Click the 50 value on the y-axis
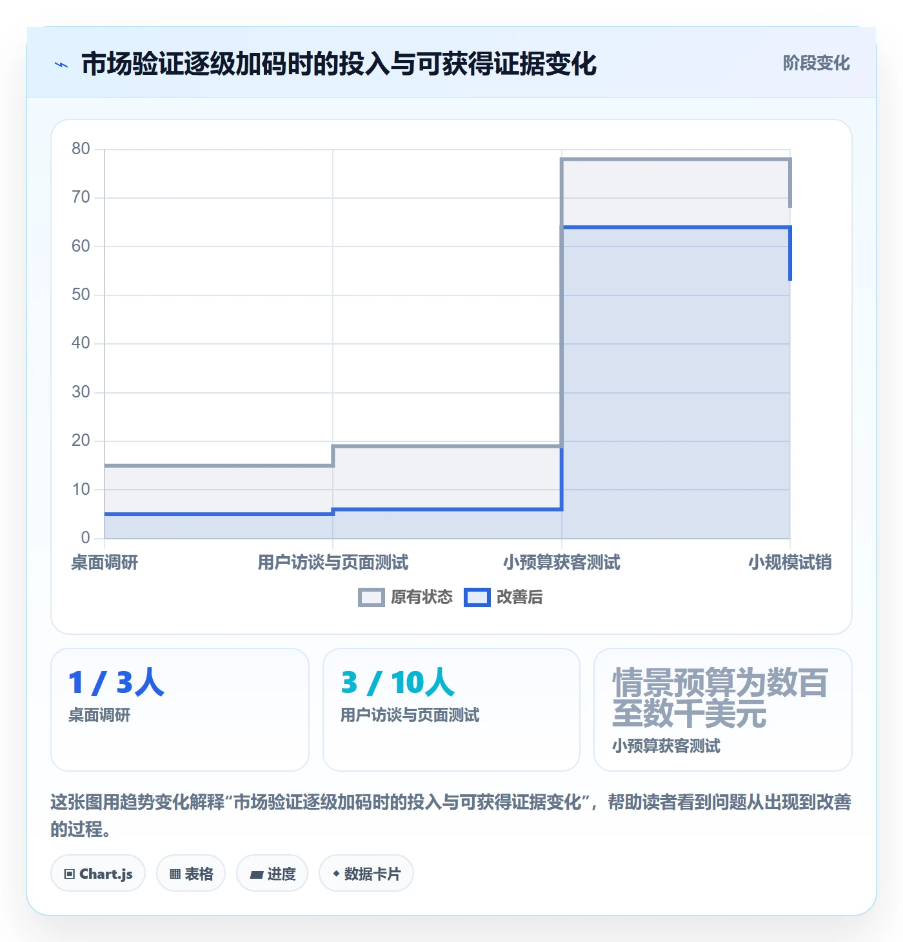This screenshot has height=942, width=903. [x=81, y=295]
